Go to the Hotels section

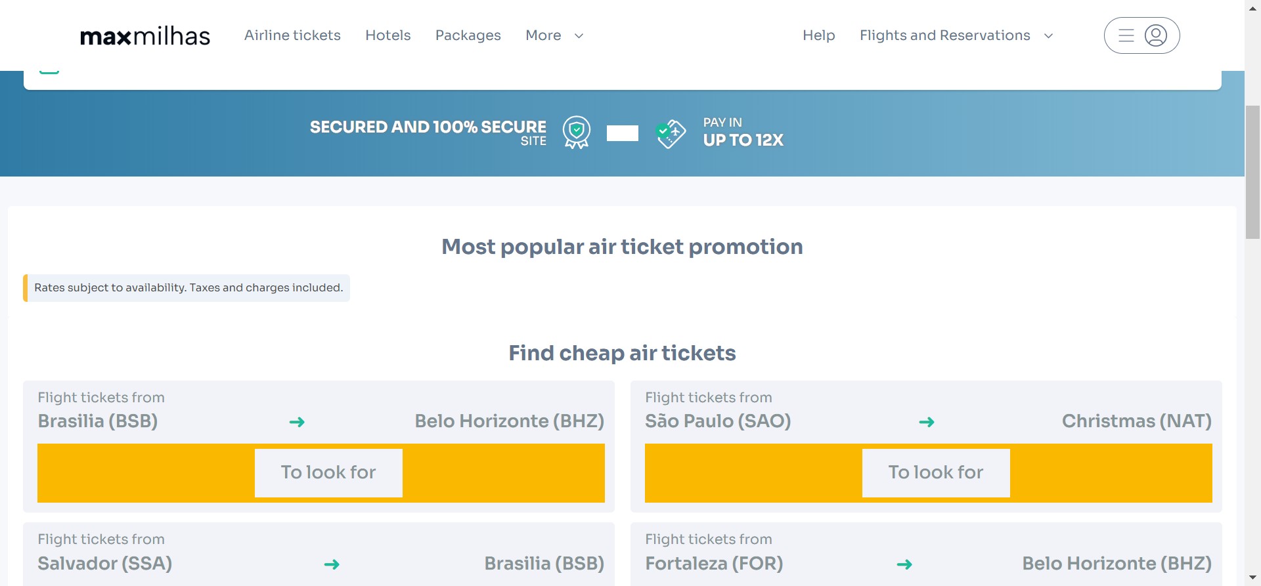coord(387,35)
